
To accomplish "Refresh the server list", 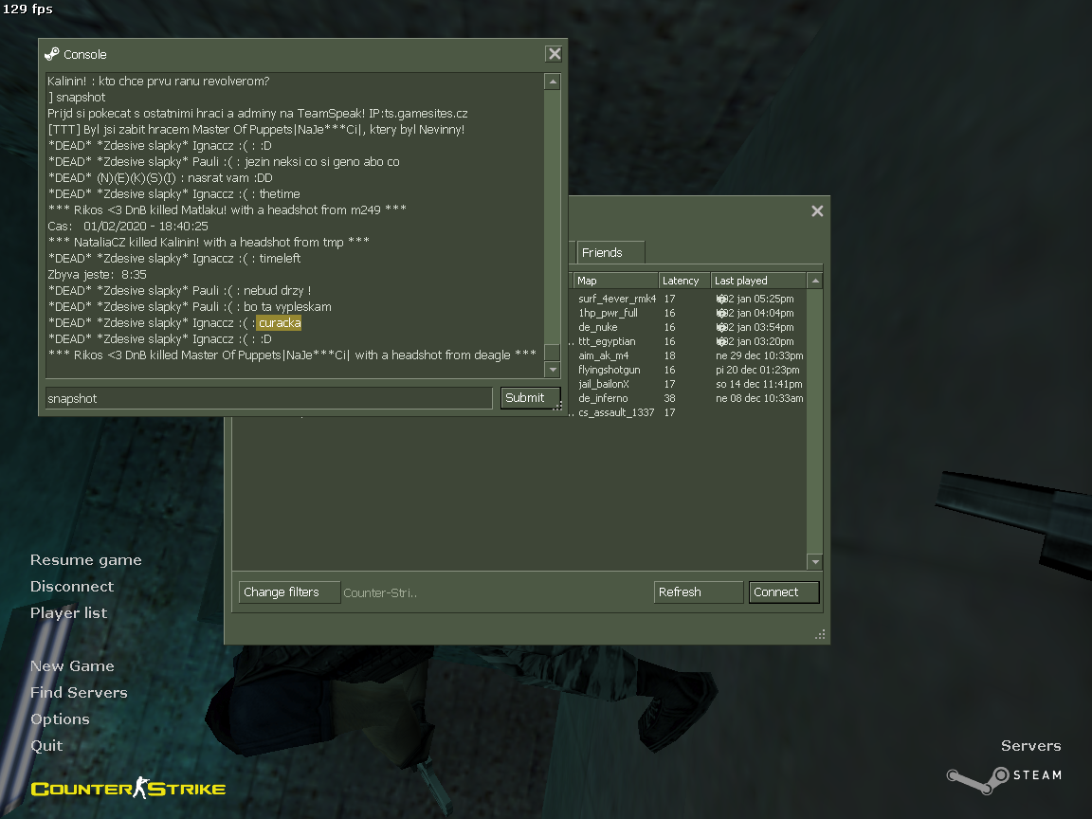I will (x=699, y=591).
